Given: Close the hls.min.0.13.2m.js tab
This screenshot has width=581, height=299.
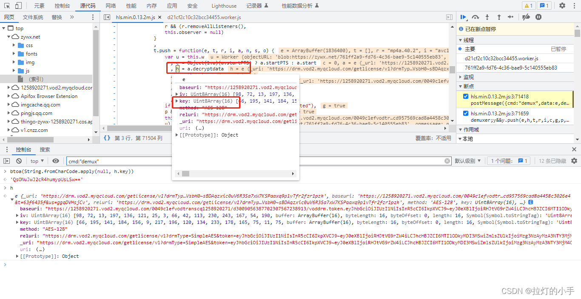Looking at the screenshot, I should click(160, 17).
